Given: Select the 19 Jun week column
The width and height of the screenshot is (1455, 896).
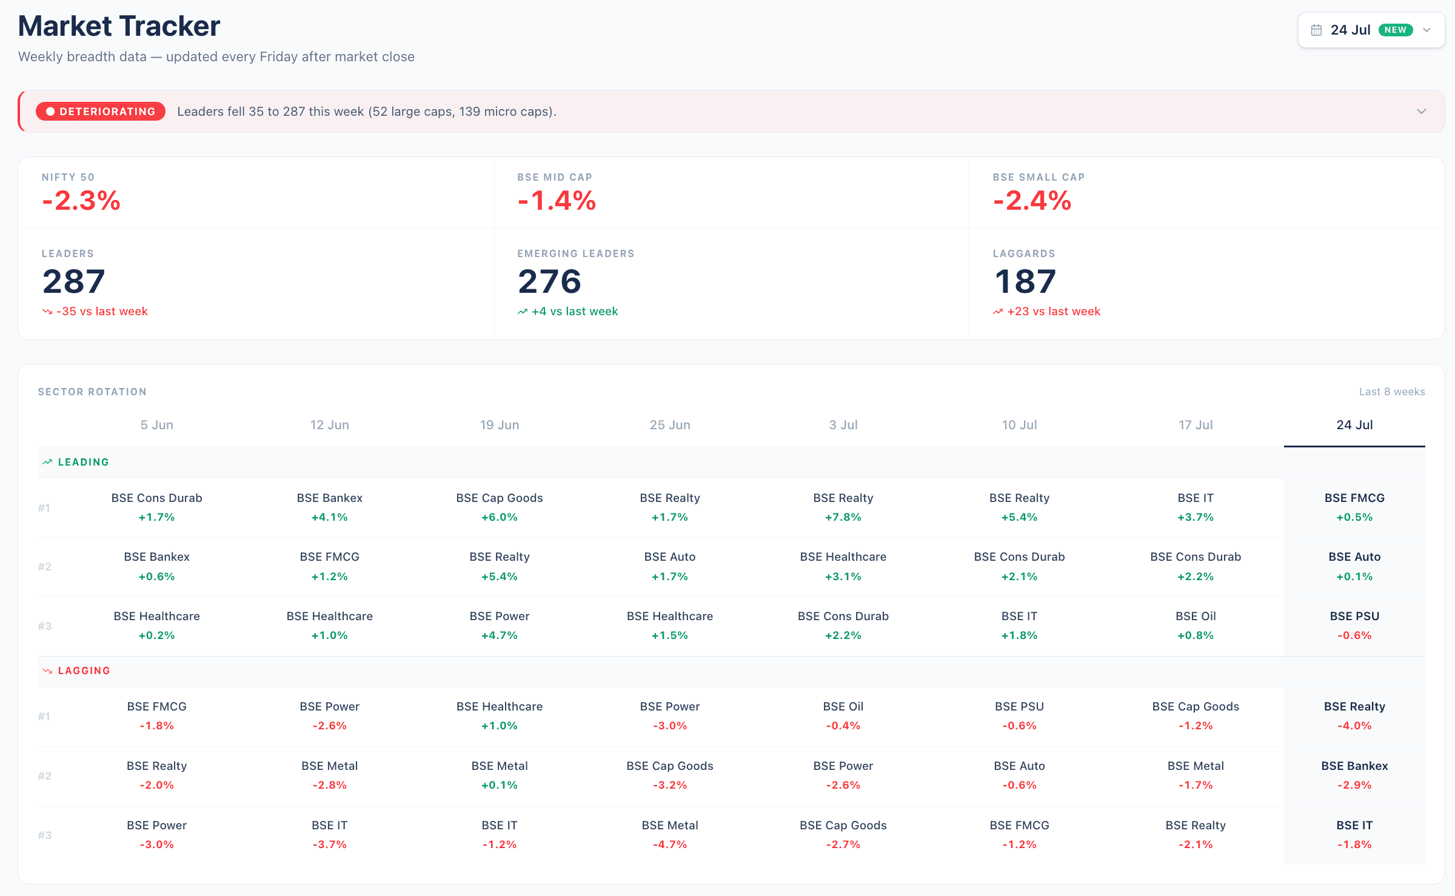Looking at the screenshot, I should (500, 425).
